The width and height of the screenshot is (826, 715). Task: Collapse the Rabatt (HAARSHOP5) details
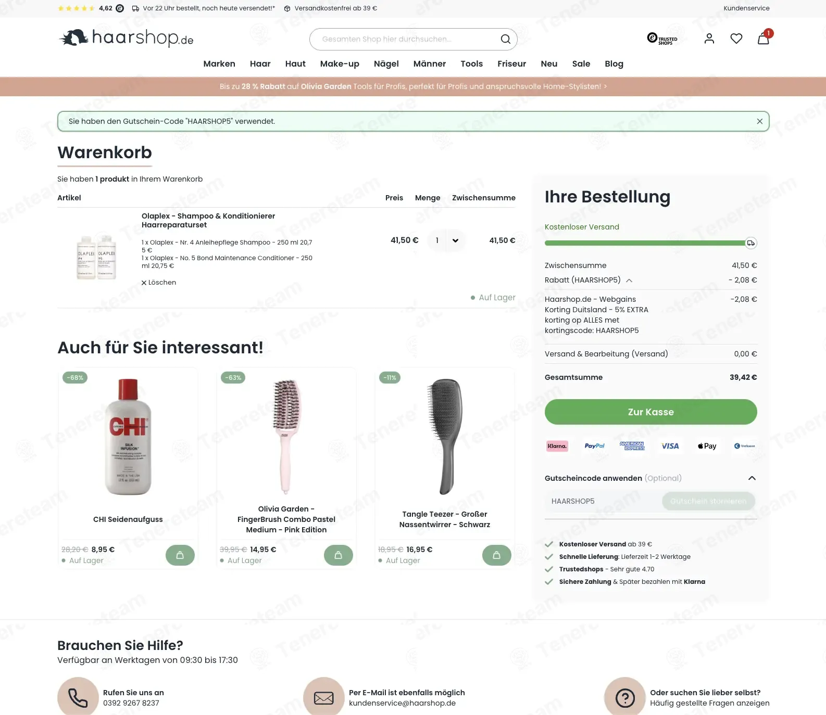[629, 280]
